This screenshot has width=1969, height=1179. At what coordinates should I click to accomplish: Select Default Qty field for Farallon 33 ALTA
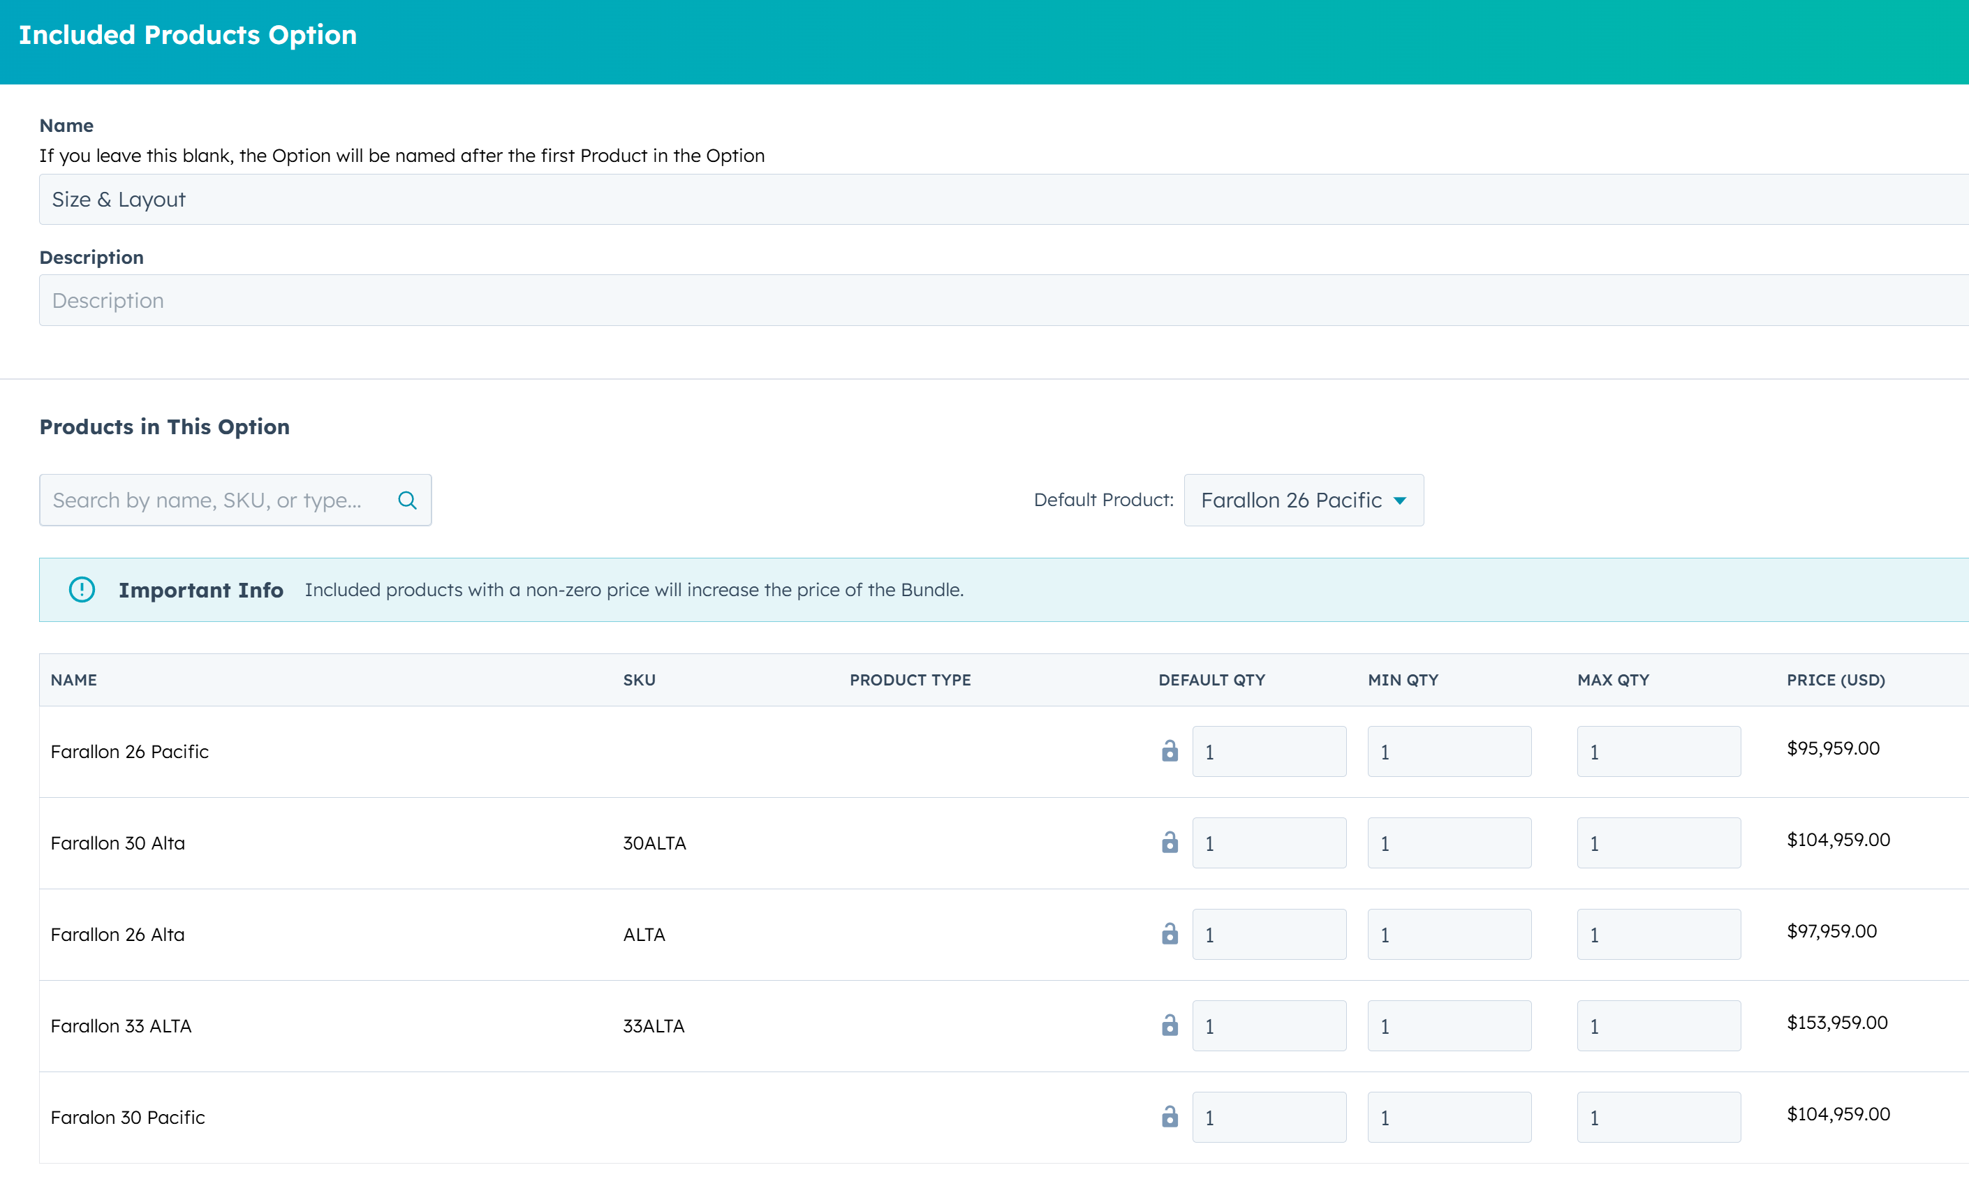click(1268, 1025)
